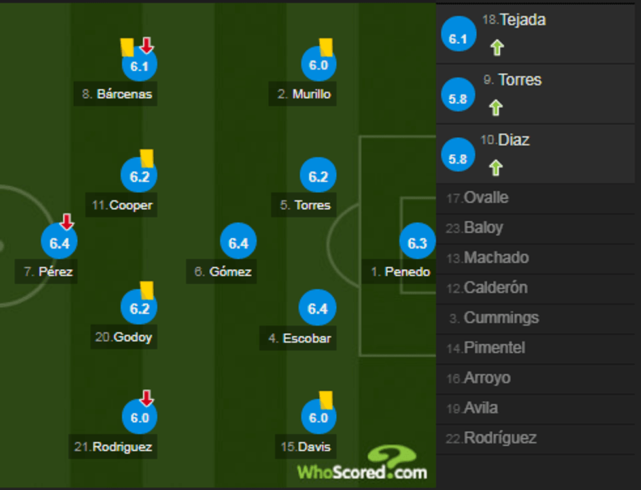Click Murillo's yellow card icon
This screenshot has height=490, width=641.
tap(326, 46)
